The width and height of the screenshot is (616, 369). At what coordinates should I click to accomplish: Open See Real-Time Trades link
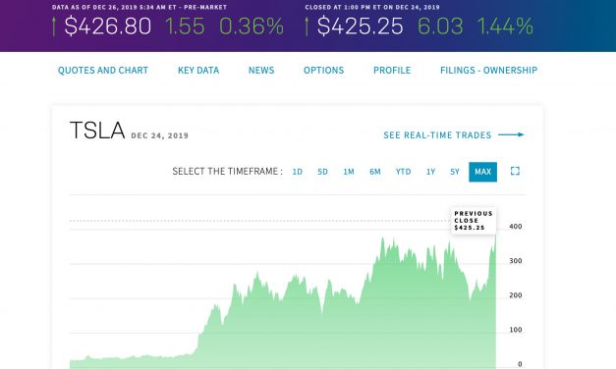(437, 135)
